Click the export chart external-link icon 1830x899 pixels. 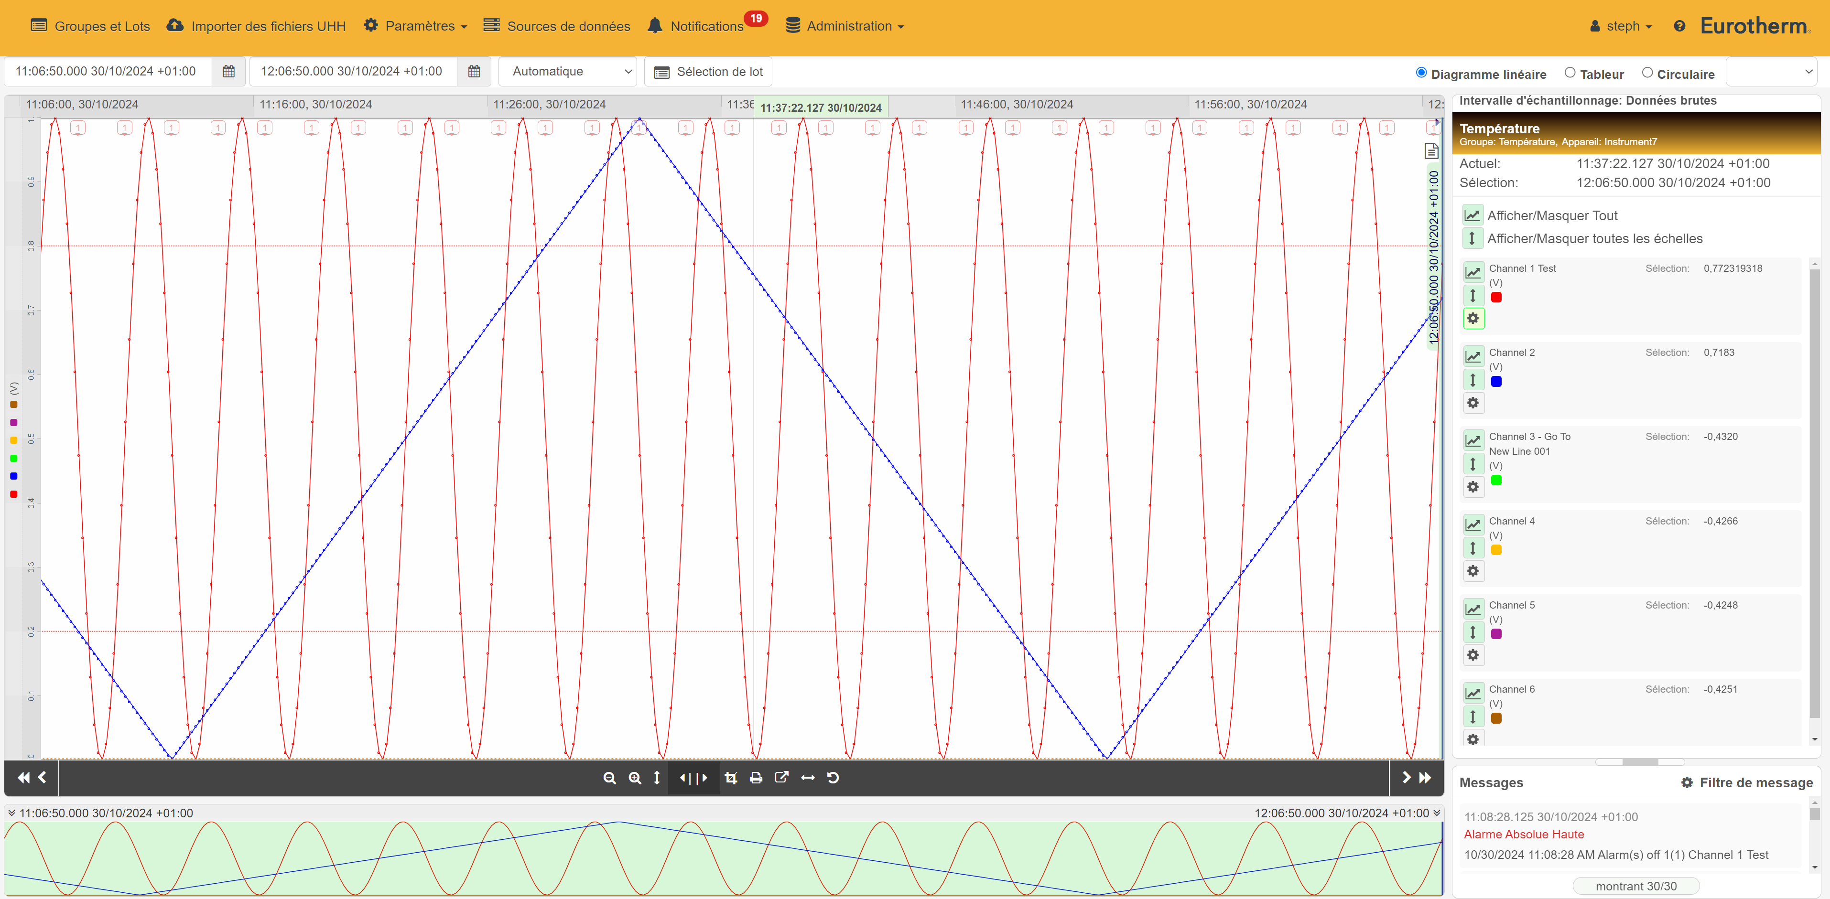pyautogui.click(x=781, y=778)
